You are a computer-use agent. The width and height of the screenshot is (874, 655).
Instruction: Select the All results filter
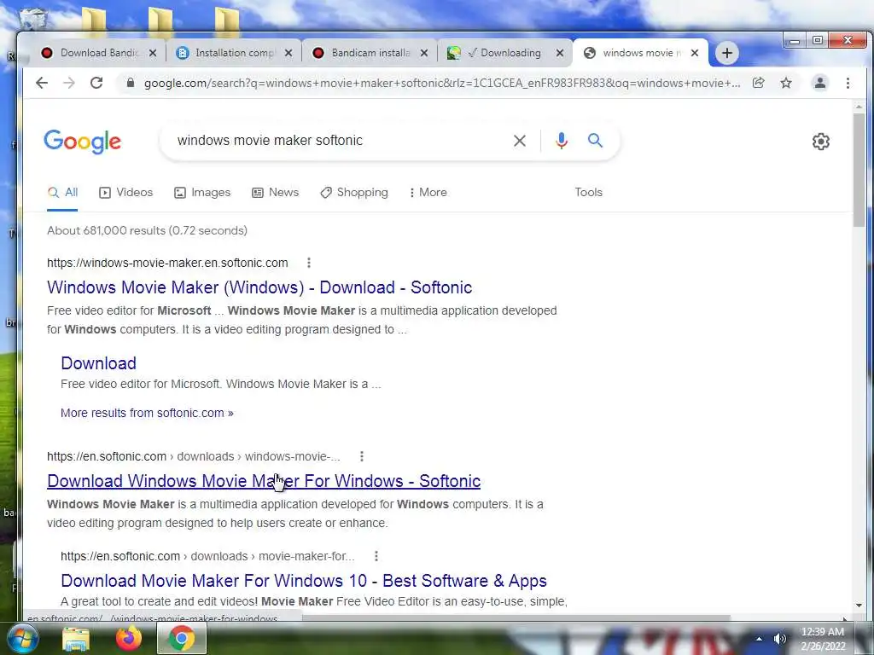62,193
